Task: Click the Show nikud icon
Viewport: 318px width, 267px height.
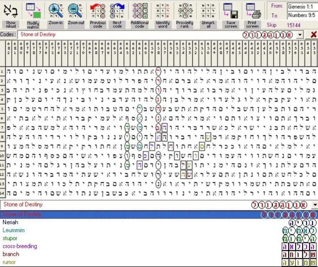Action: (10, 10)
